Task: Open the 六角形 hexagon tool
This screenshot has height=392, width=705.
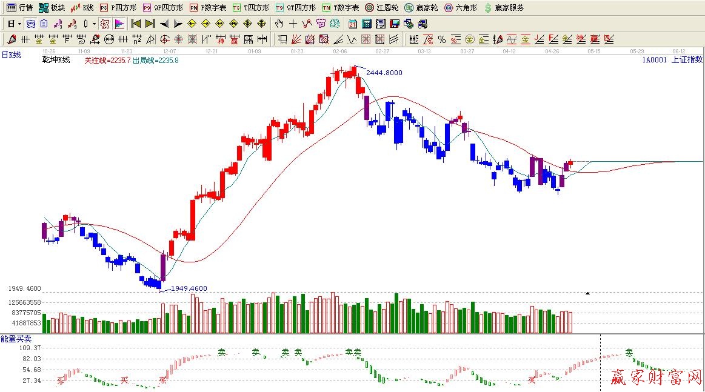Action: [461, 8]
